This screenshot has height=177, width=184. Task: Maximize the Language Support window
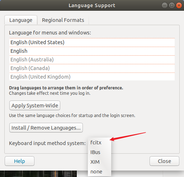(172, 5)
